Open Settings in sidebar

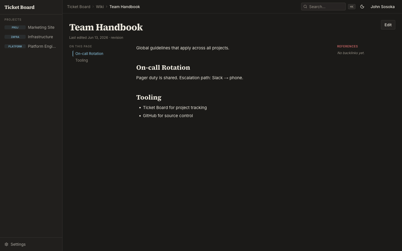pos(18,244)
